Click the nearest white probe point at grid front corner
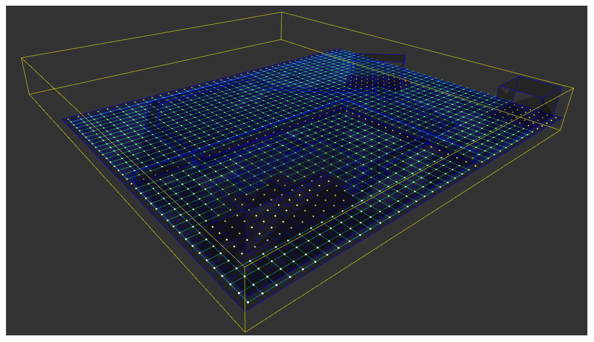 point(248,302)
